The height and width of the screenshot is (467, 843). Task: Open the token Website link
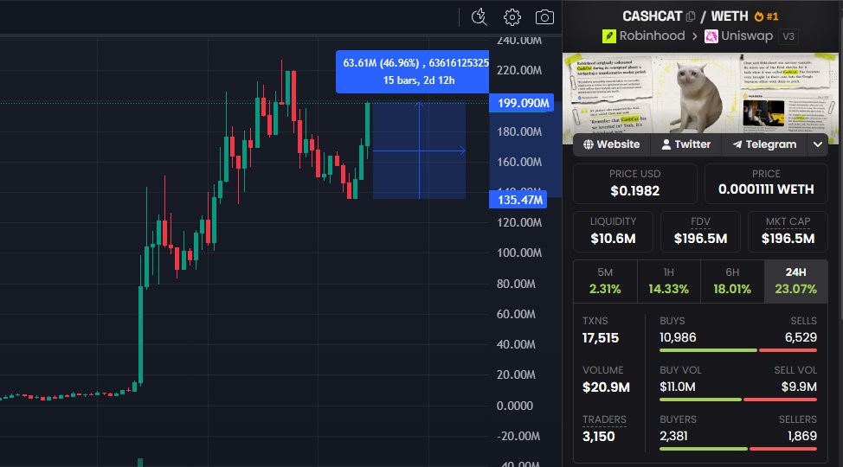click(x=611, y=144)
